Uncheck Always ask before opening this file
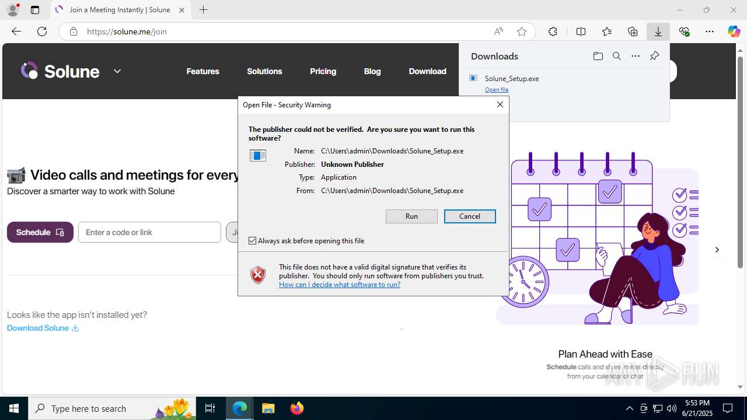747x420 pixels. [x=252, y=241]
